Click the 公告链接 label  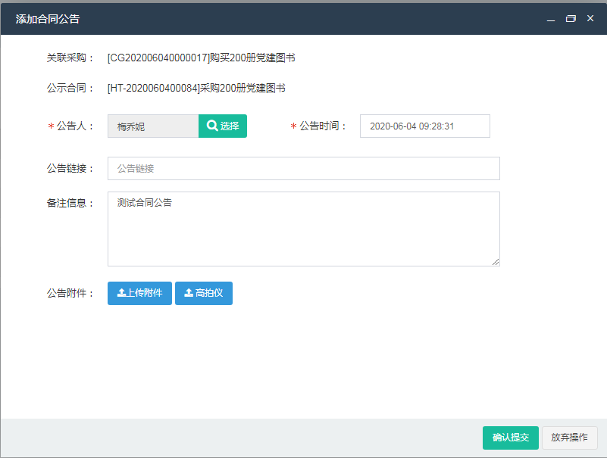coord(70,168)
